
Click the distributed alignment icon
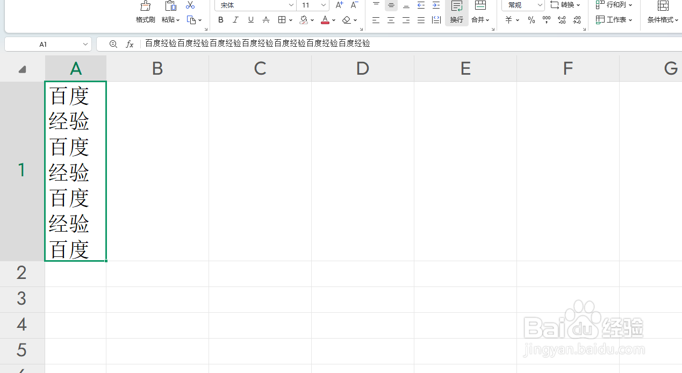(x=436, y=20)
